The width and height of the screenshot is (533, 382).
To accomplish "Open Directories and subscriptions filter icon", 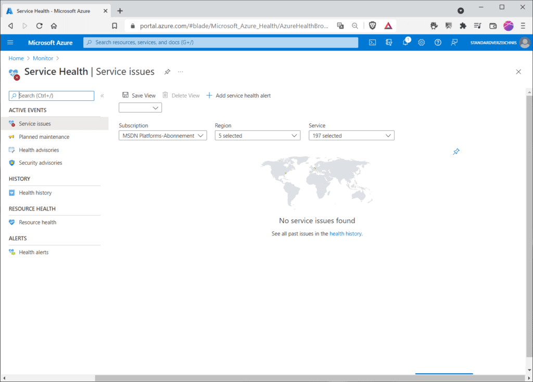I will (x=389, y=43).
